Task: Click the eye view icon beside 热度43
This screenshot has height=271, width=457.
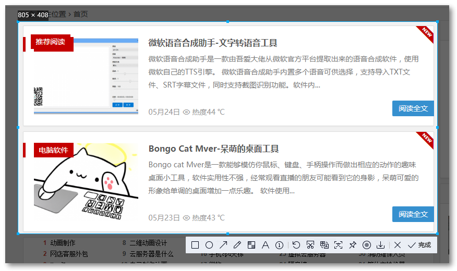Action: coord(186,218)
